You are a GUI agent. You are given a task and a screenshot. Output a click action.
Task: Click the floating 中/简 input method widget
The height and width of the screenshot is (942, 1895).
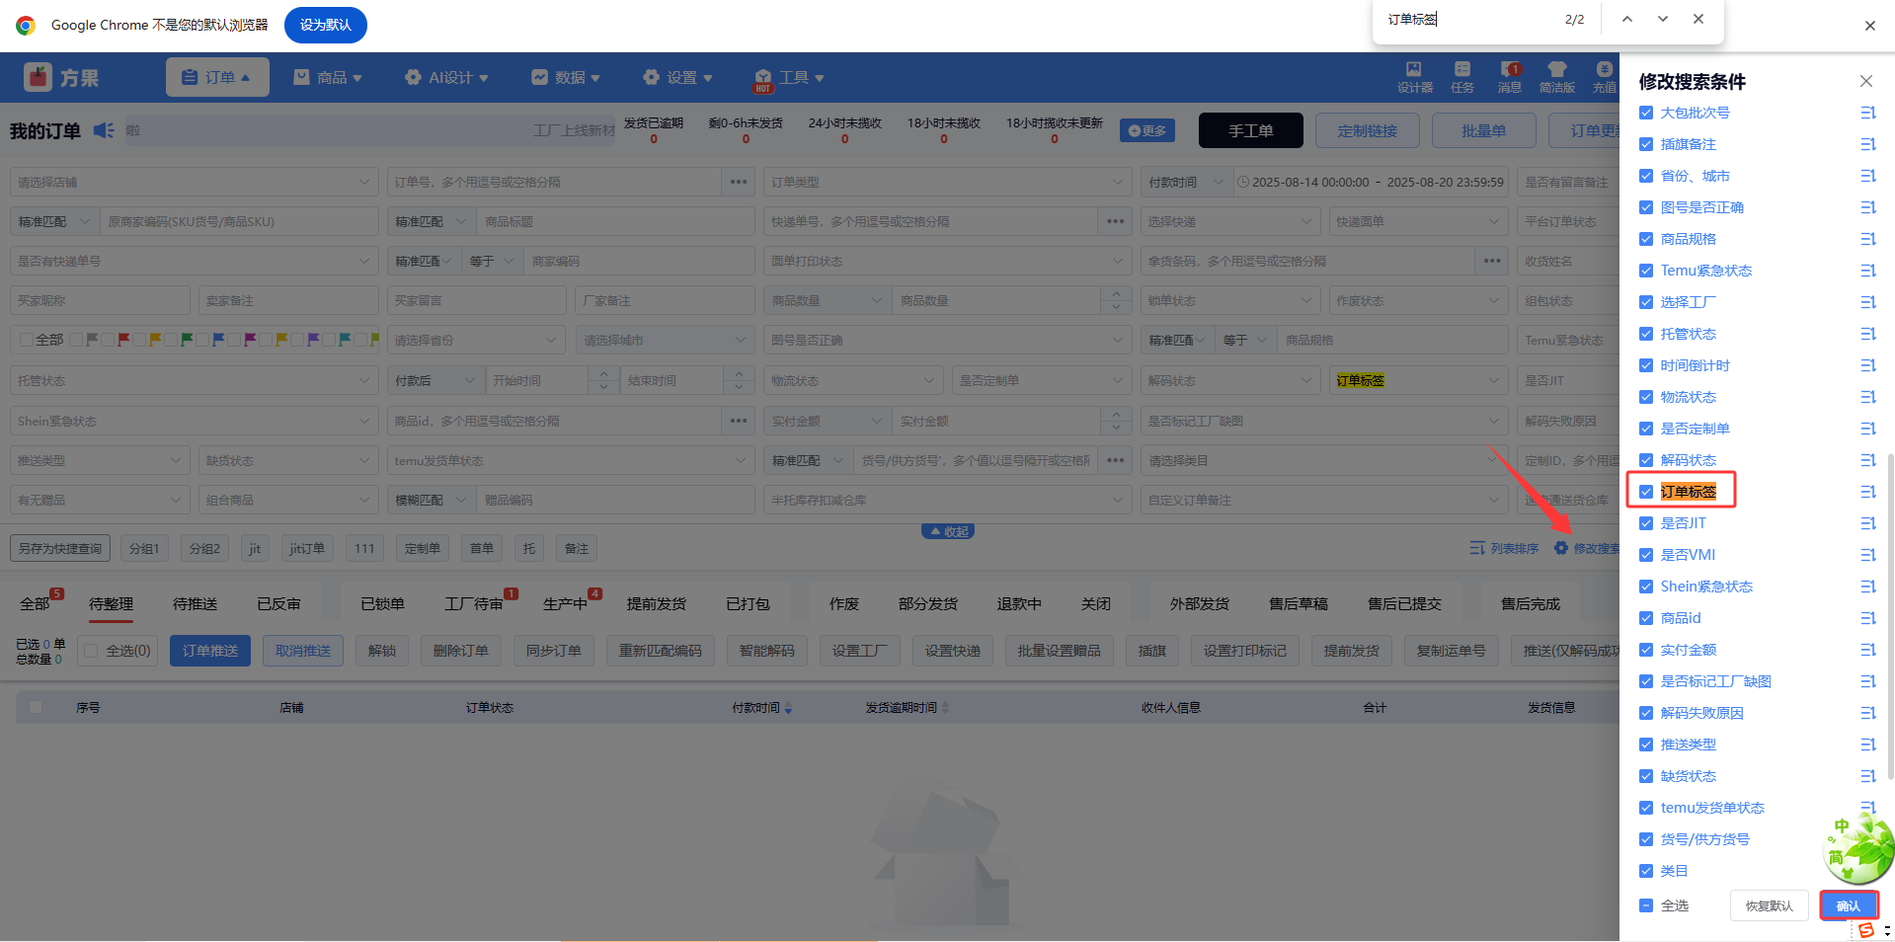pos(1856,847)
